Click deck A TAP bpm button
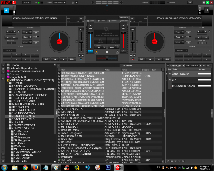 pos(81,18)
